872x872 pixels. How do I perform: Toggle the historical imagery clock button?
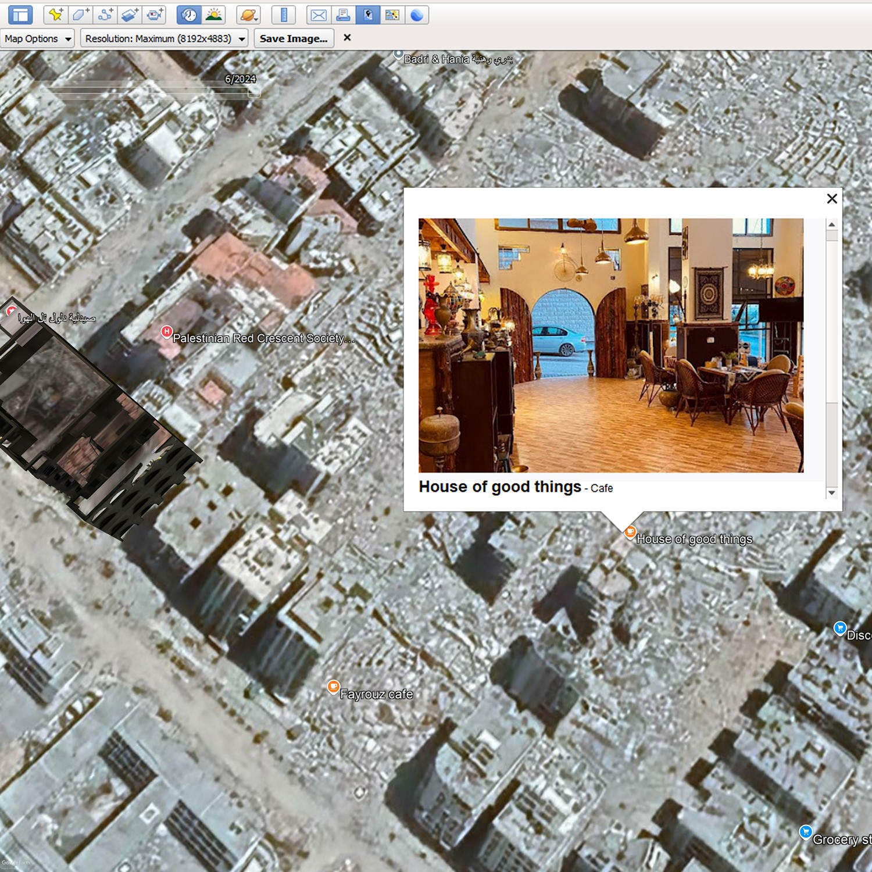click(189, 15)
